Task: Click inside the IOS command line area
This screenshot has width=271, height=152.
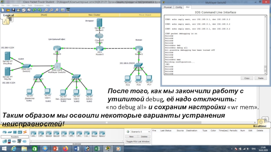Action: click(214, 45)
